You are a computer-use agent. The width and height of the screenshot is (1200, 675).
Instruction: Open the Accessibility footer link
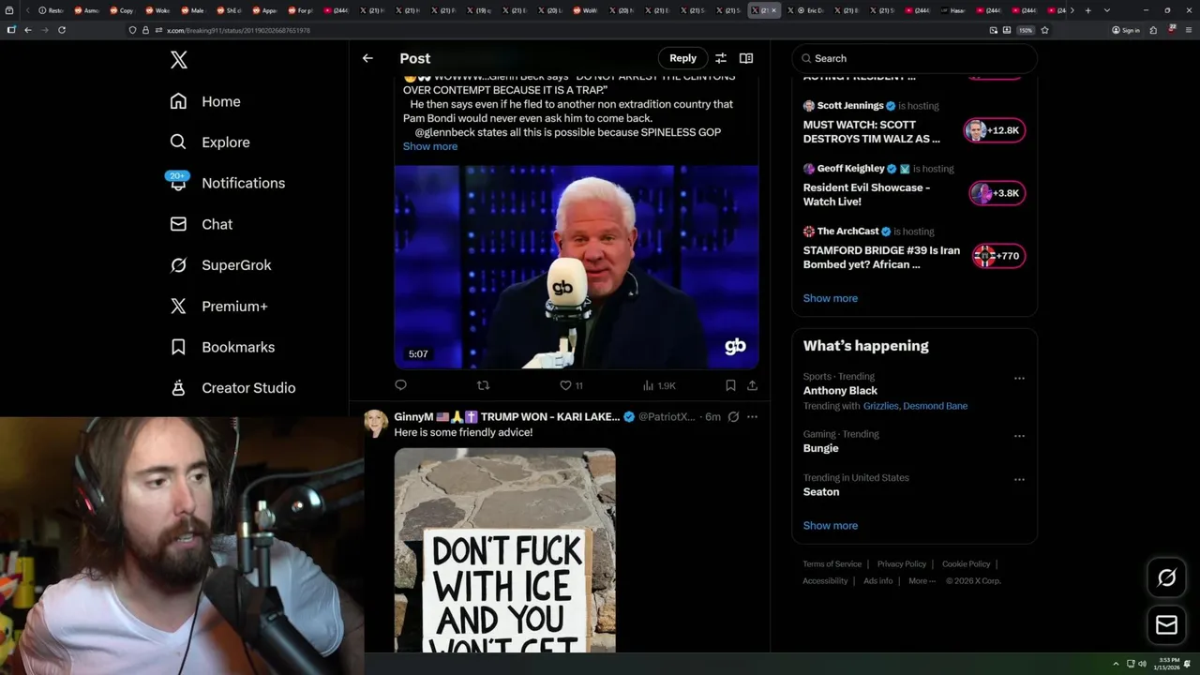[825, 581]
